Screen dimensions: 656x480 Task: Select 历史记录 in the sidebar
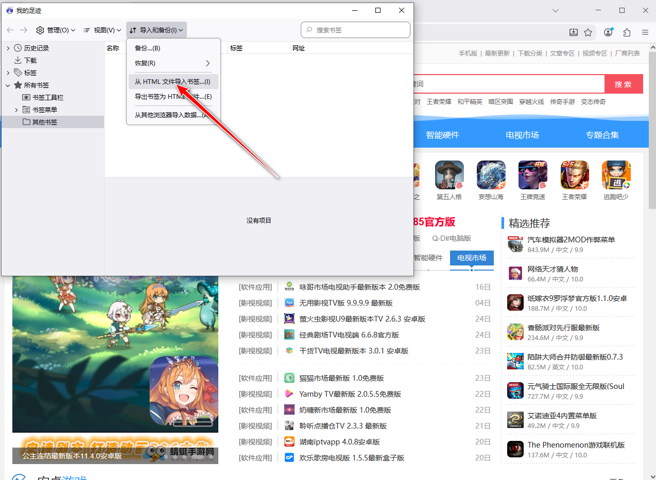coord(36,48)
